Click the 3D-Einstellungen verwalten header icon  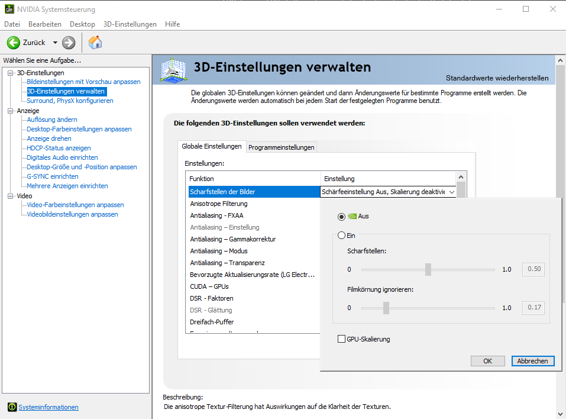pyautogui.click(x=174, y=69)
